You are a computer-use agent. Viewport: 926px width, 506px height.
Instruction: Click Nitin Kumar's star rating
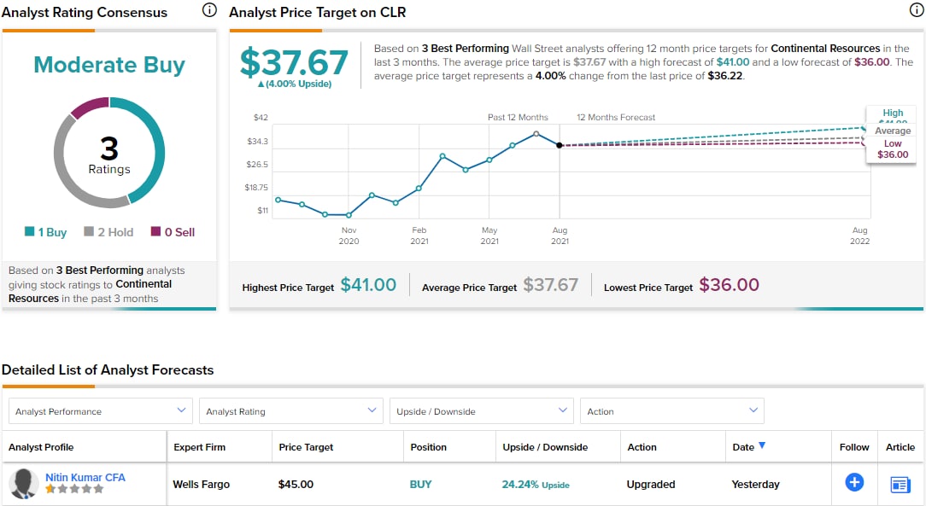coord(74,490)
